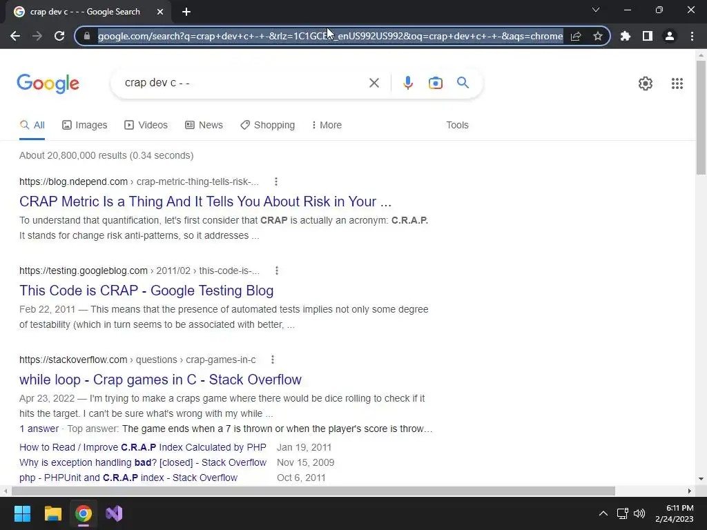Open the search Tools options
The width and height of the screenshot is (707, 530).
click(457, 126)
